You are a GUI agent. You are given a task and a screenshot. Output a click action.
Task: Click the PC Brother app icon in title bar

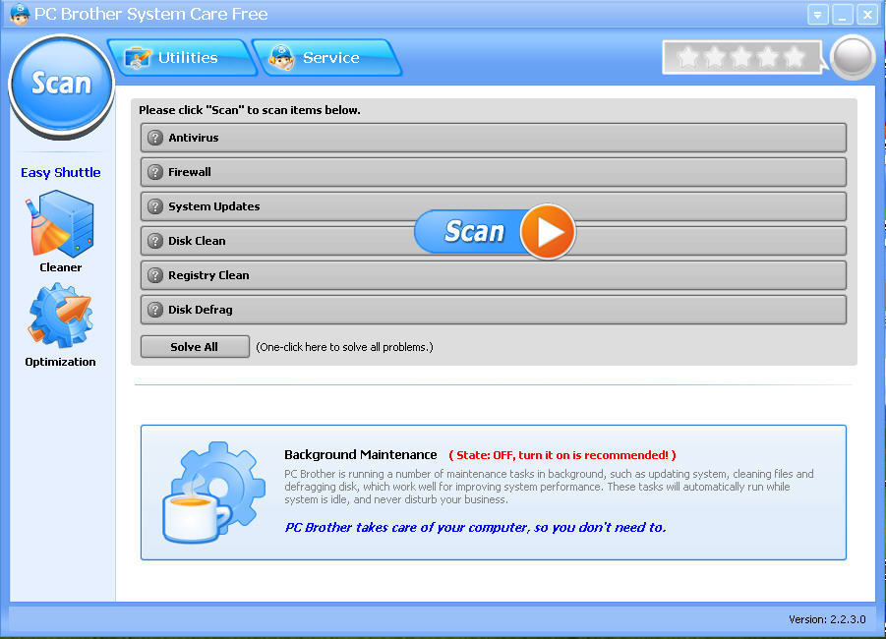(x=19, y=15)
